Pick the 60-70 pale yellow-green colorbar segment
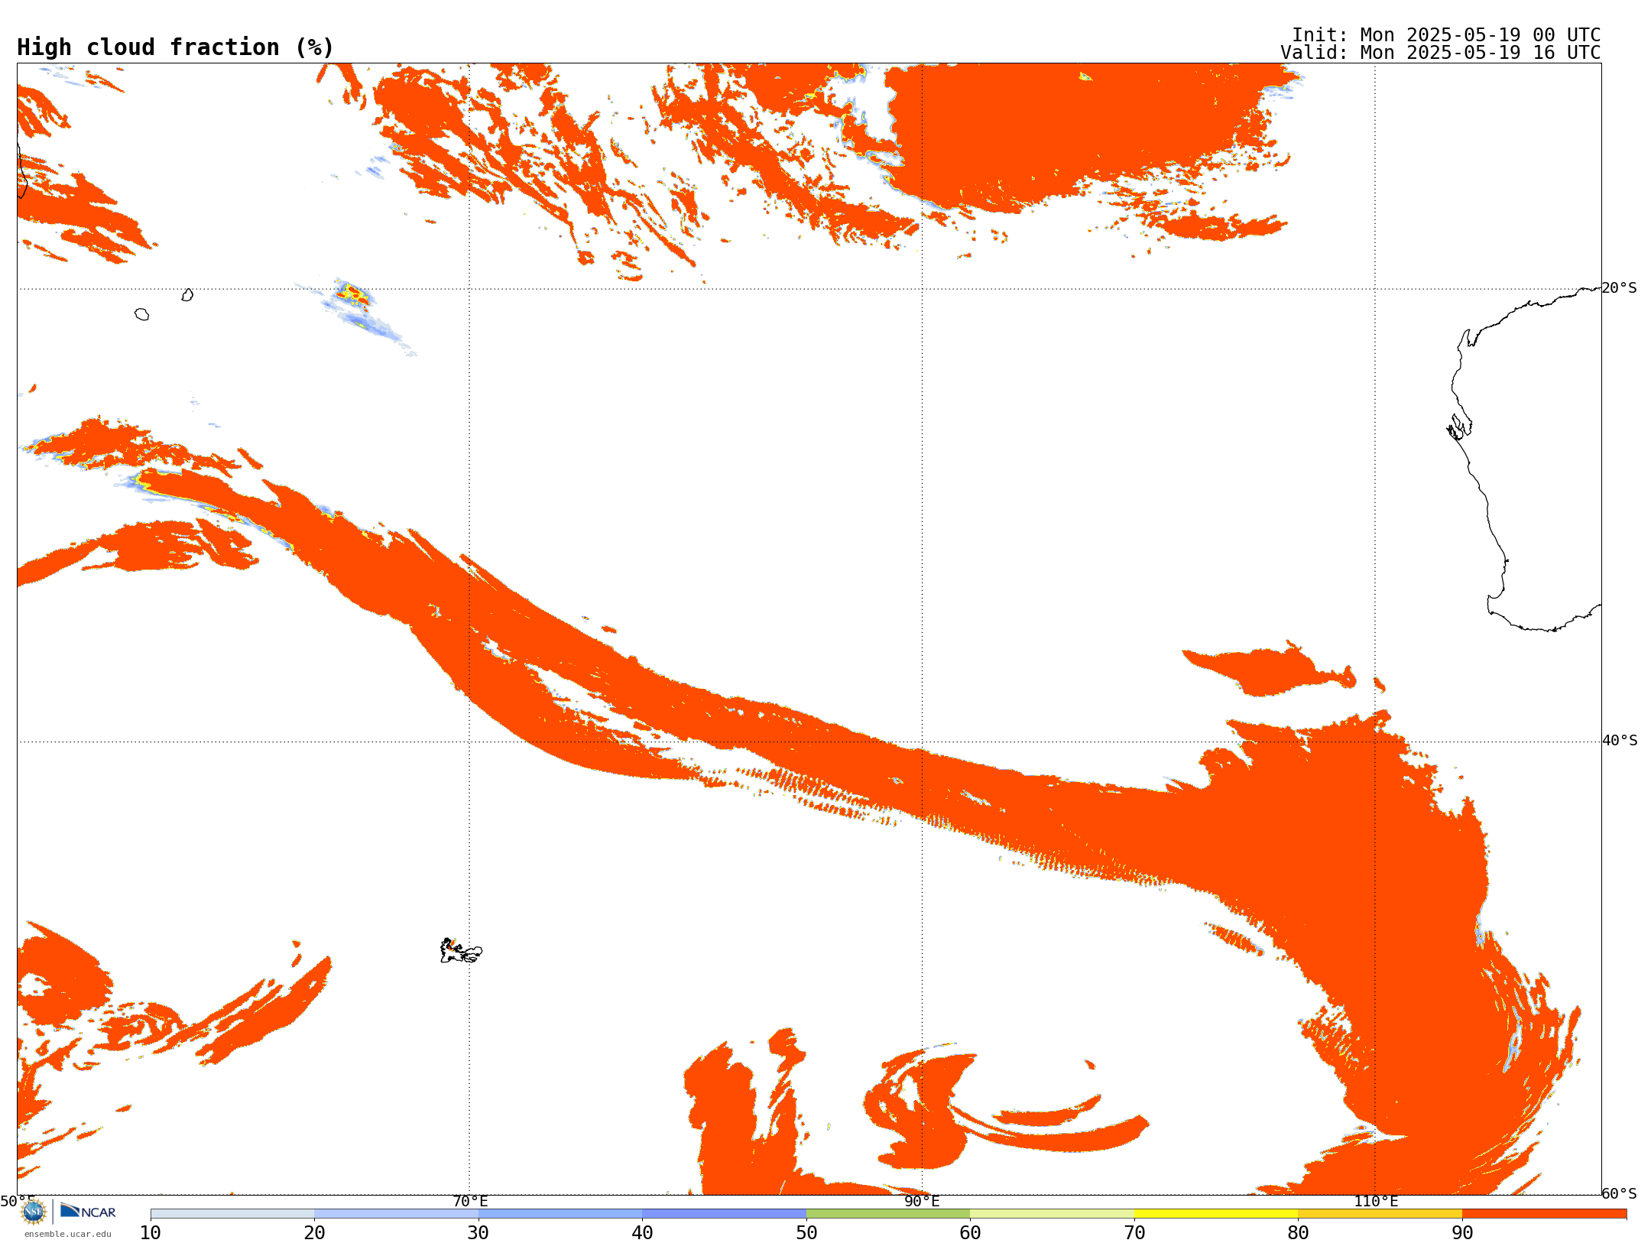 (x=1052, y=1214)
